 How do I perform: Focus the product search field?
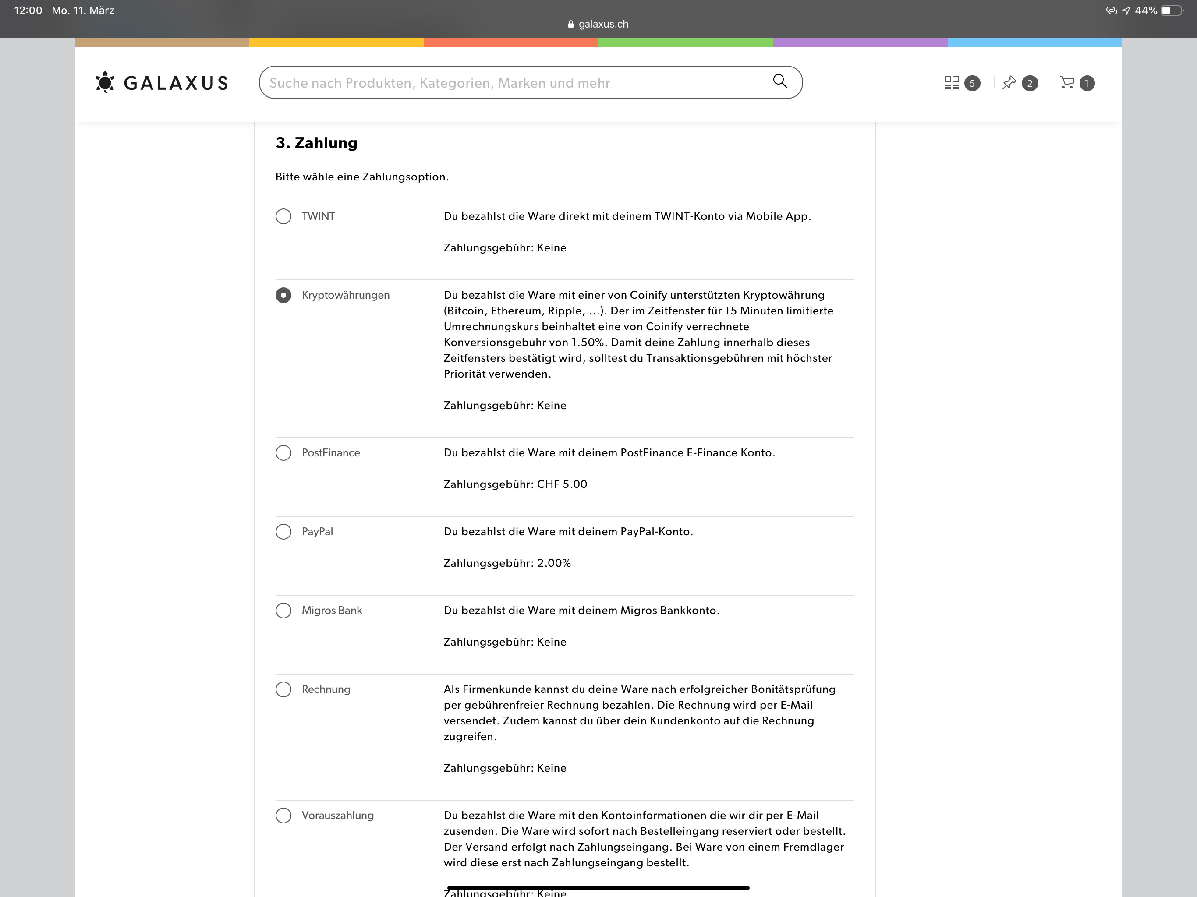530,82
